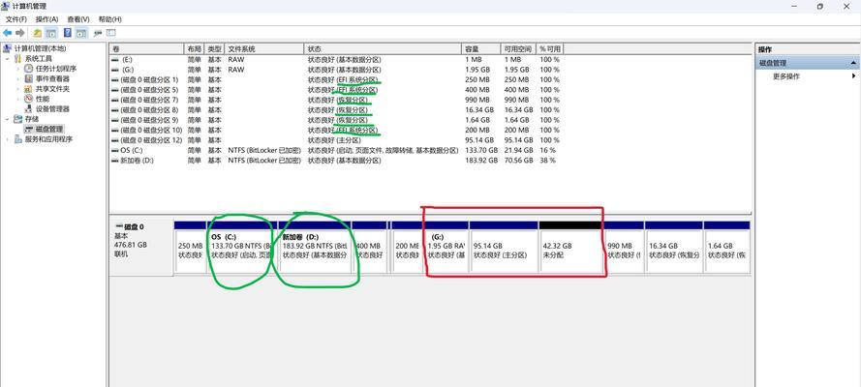Image resolution: width=861 pixels, height=387 pixels.
Task: Click the Back arrow toolbar icon
Action: pos(8,33)
